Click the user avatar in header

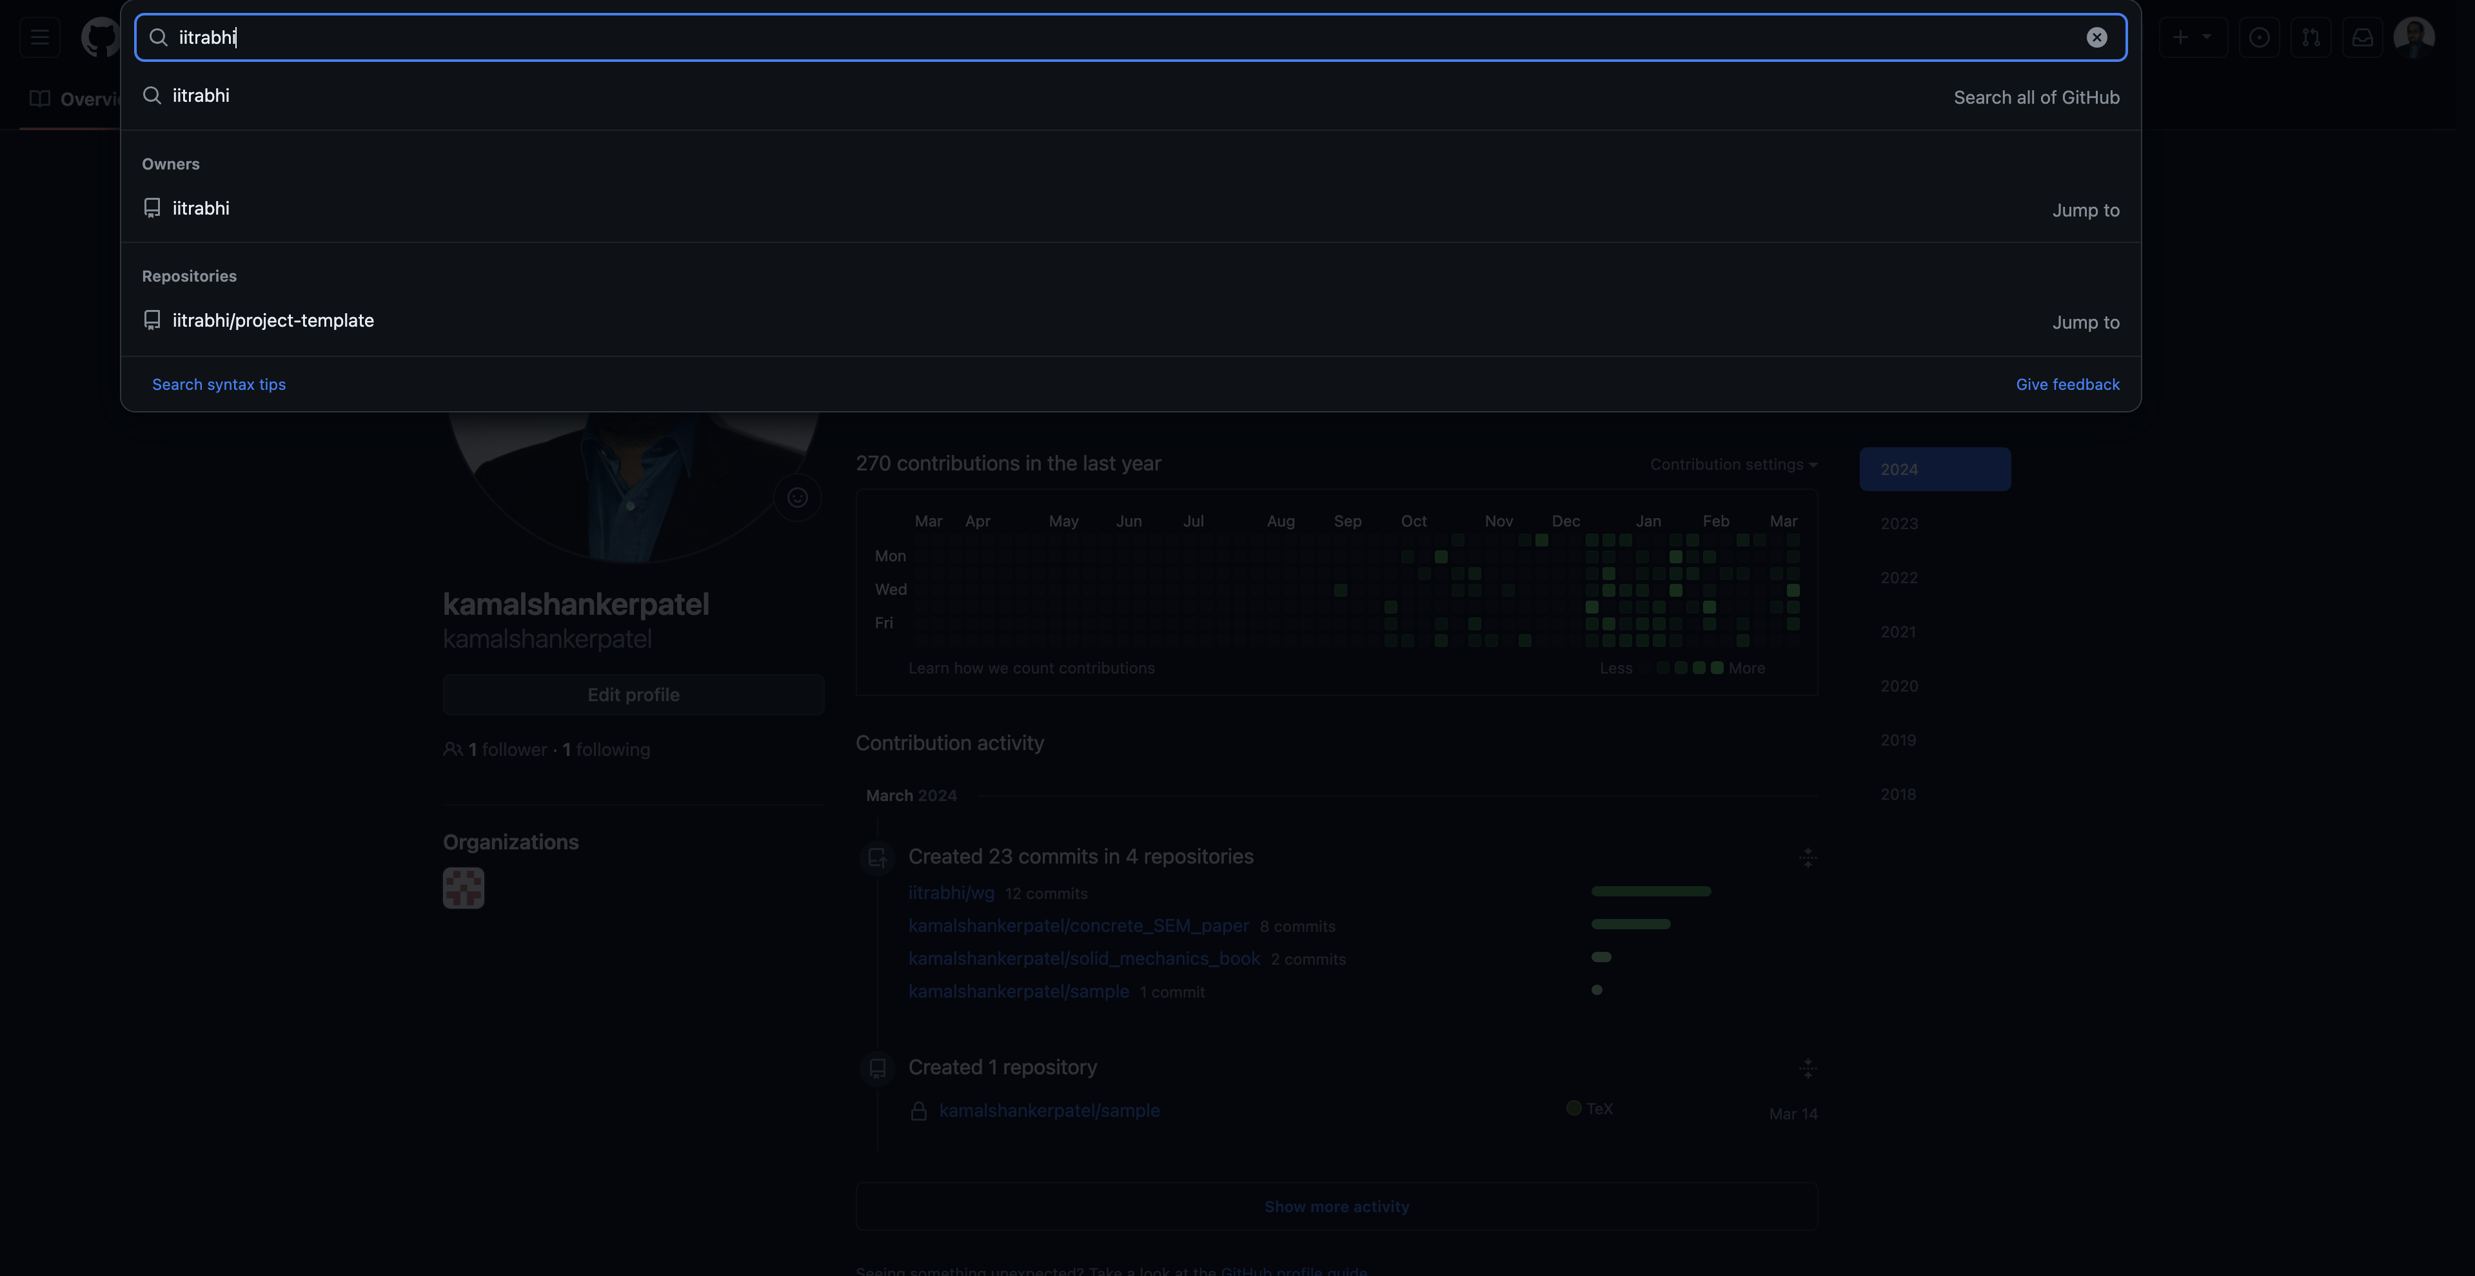click(x=2414, y=37)
